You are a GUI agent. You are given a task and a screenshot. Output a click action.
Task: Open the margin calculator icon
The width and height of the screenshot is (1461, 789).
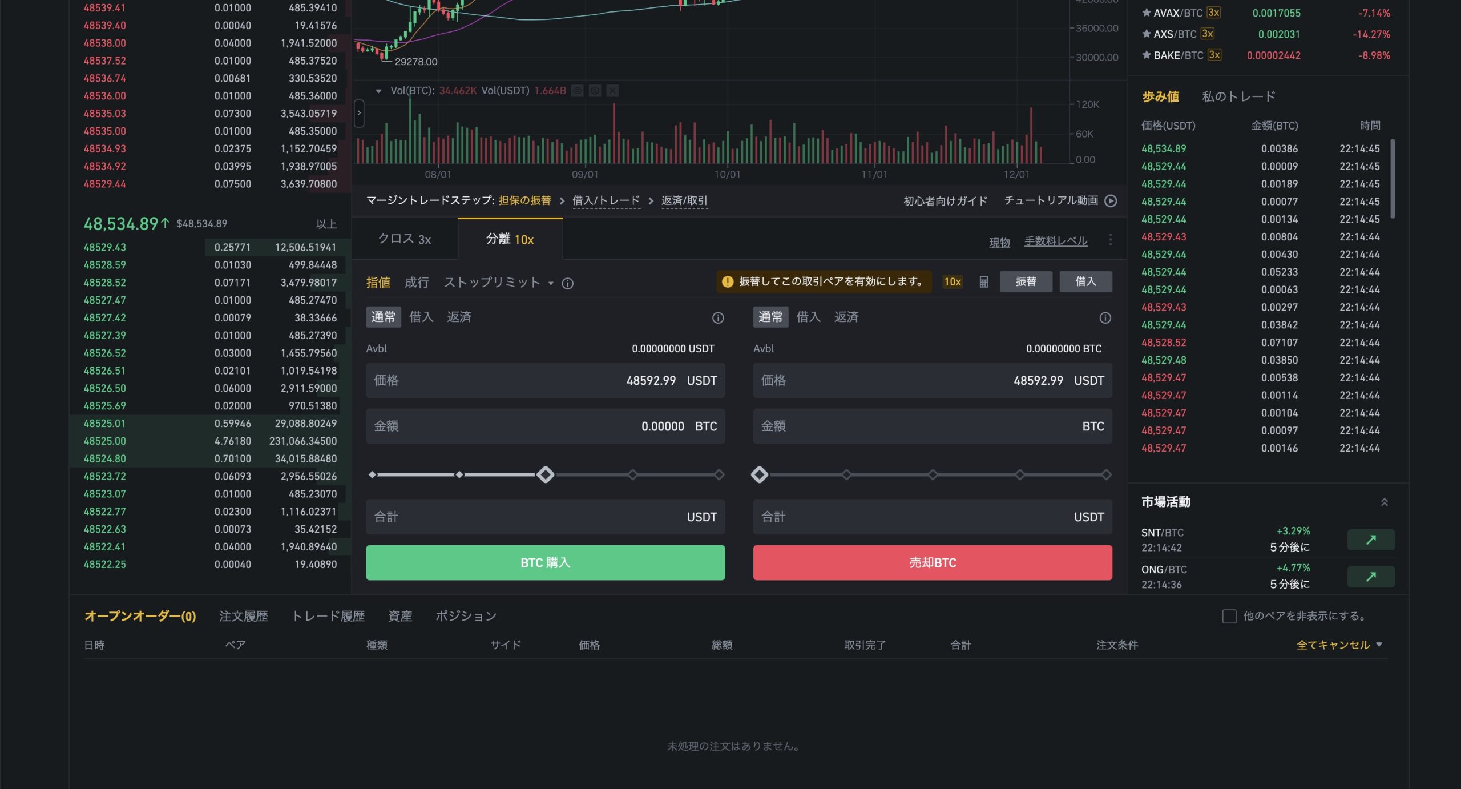(983, 281)
